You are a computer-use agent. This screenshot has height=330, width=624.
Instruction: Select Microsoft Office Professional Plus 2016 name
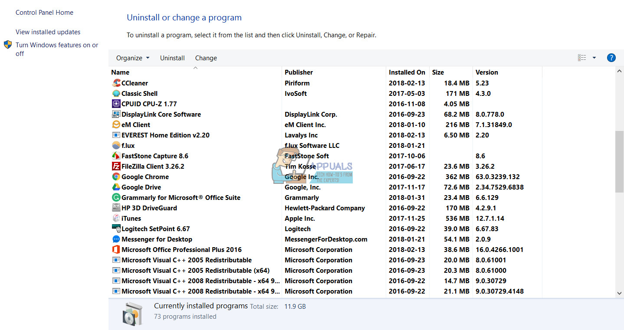click(182, 249)
